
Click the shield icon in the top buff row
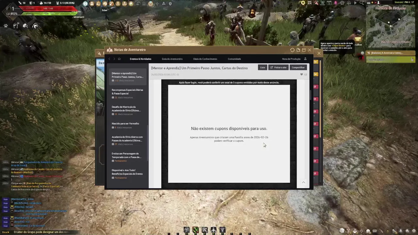[x=170, y=4]
